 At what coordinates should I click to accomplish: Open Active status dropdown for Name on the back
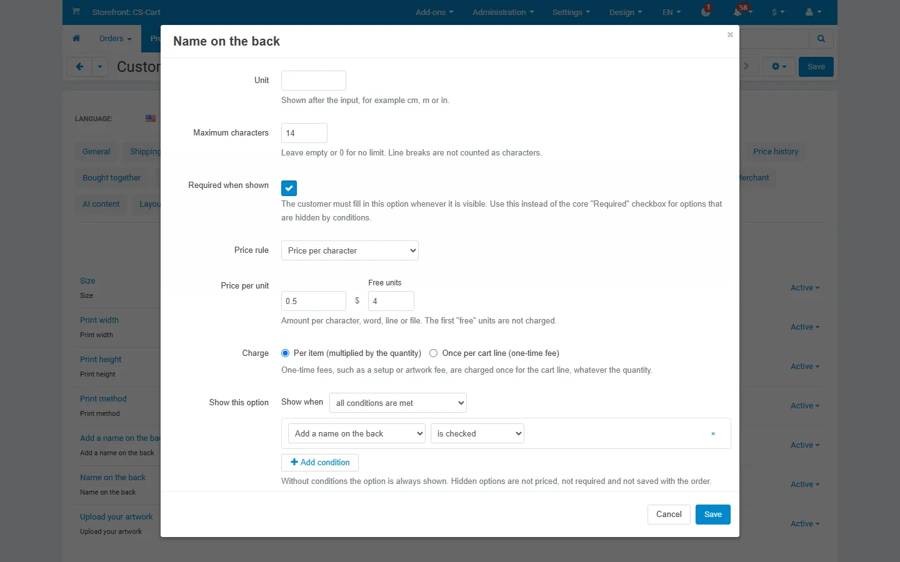(x=805, y=485)
